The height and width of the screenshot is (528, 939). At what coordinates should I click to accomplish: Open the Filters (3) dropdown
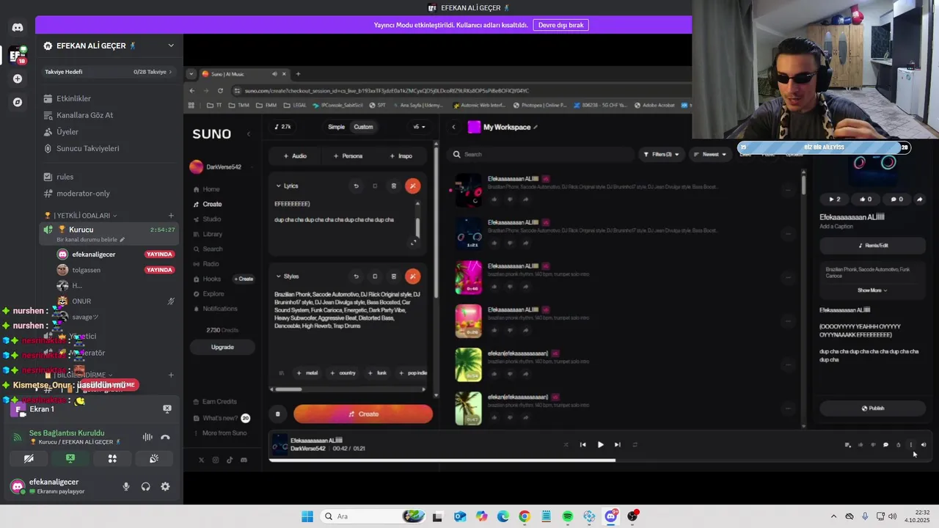coord(661,154)
